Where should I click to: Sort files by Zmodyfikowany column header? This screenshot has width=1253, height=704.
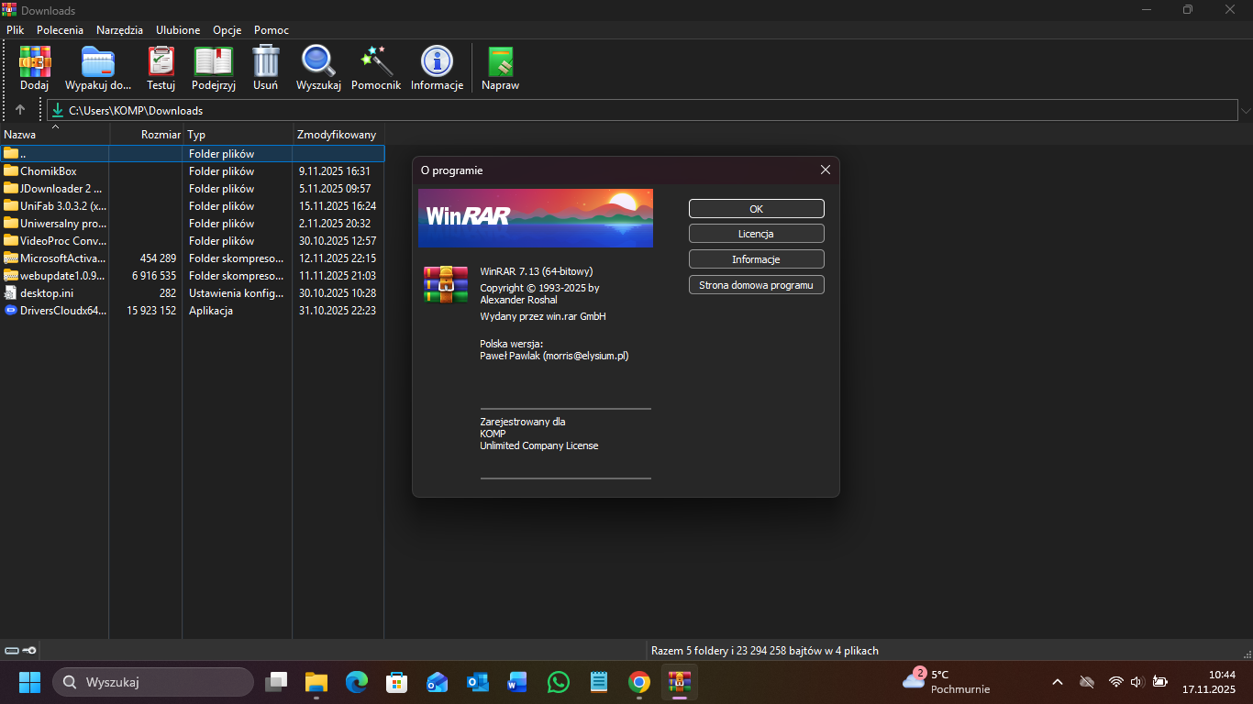[x=337, y=135]
